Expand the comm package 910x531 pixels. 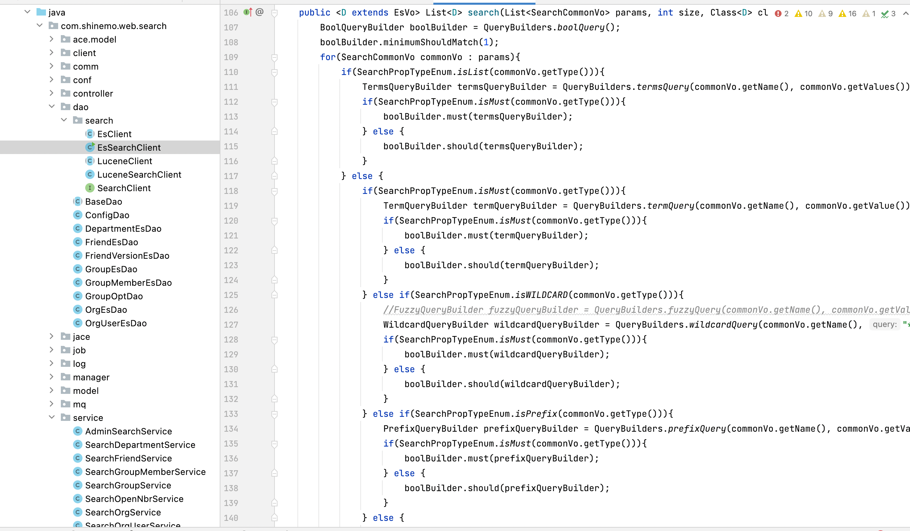coord(51,66)
